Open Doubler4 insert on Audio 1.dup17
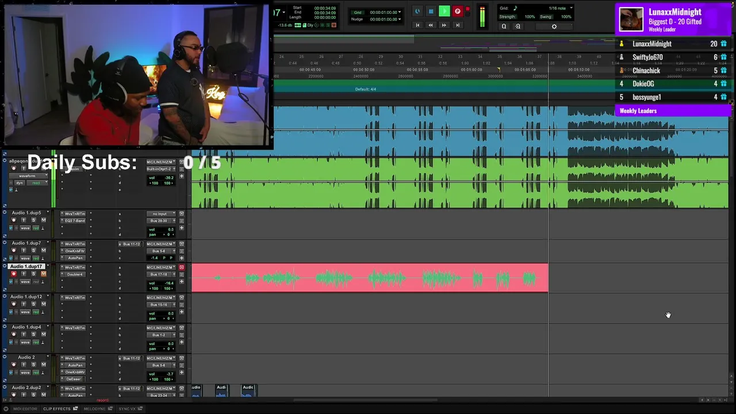736x414 pixels. [75, 274]
